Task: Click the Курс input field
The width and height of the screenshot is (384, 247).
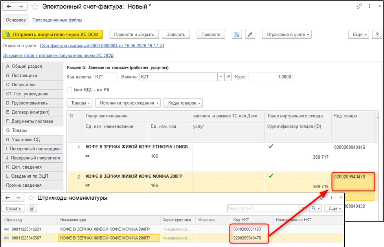Action: tap(270, 77)
